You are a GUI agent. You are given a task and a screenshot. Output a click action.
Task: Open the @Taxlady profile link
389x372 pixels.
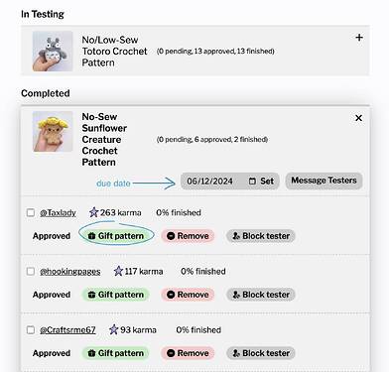(x=58, y=212)
